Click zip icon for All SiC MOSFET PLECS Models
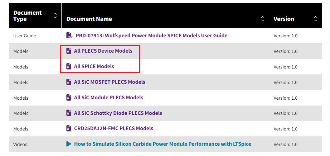Viewport: 330px width, 156px height. point(69,82)
